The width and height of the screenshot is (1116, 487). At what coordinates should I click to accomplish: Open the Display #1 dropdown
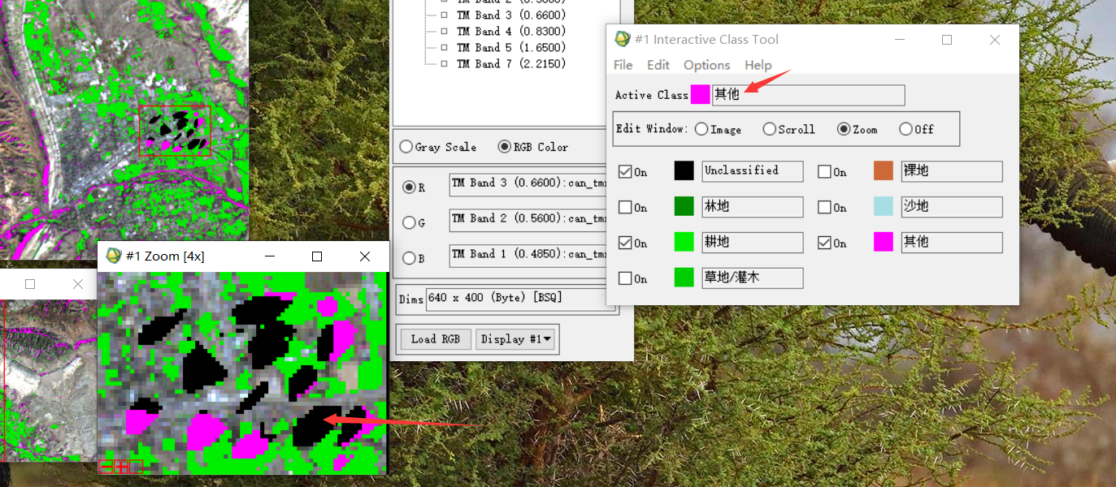516,338
